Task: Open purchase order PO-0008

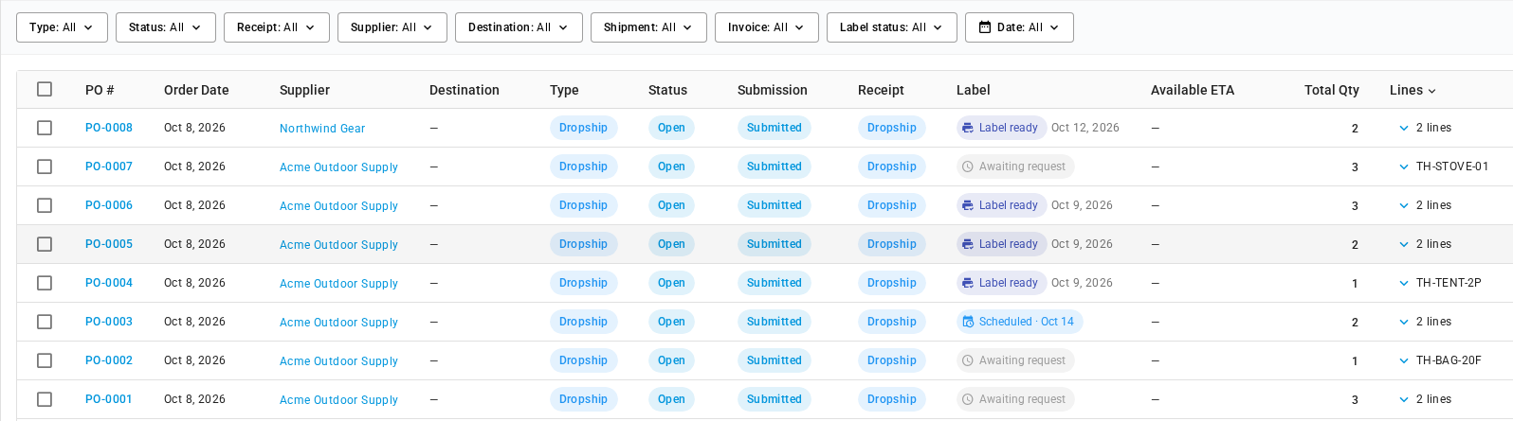Action: pos(109,128)
